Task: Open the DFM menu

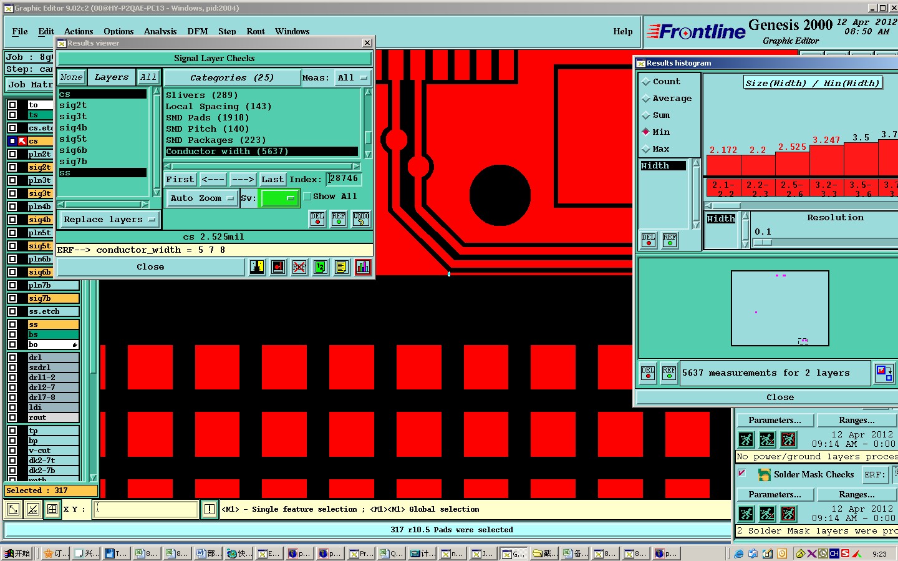Action: click(x=198, y=31)
